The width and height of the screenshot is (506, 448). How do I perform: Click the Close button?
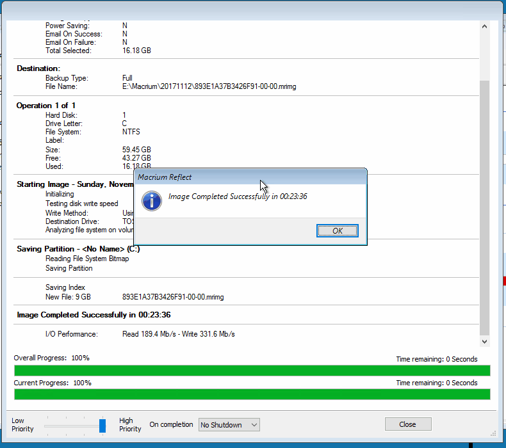point(408,424)
